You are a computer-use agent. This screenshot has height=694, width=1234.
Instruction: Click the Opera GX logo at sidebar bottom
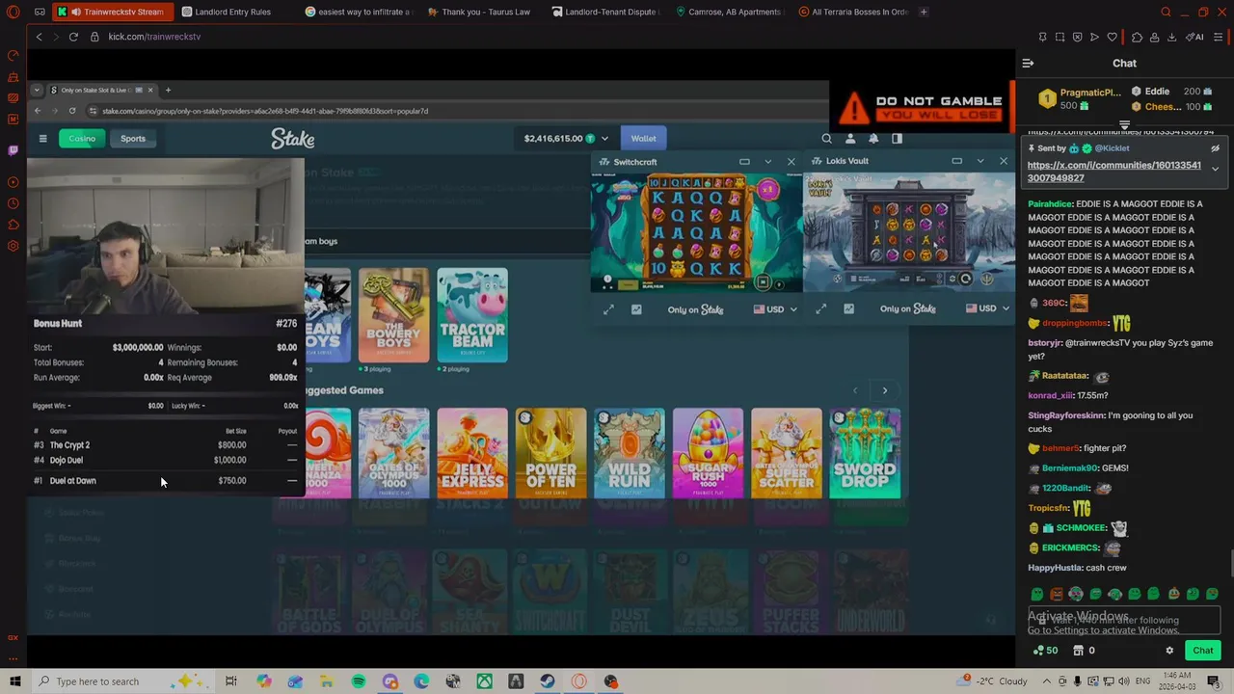tap(13, 637)
